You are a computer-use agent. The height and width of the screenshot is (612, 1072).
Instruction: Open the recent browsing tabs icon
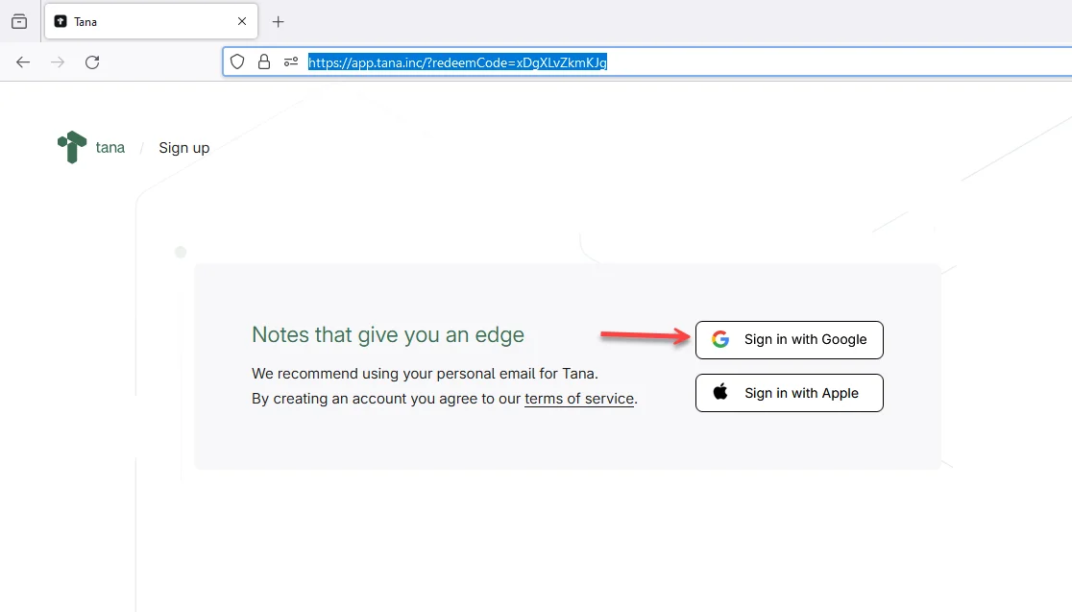[19, 21]
